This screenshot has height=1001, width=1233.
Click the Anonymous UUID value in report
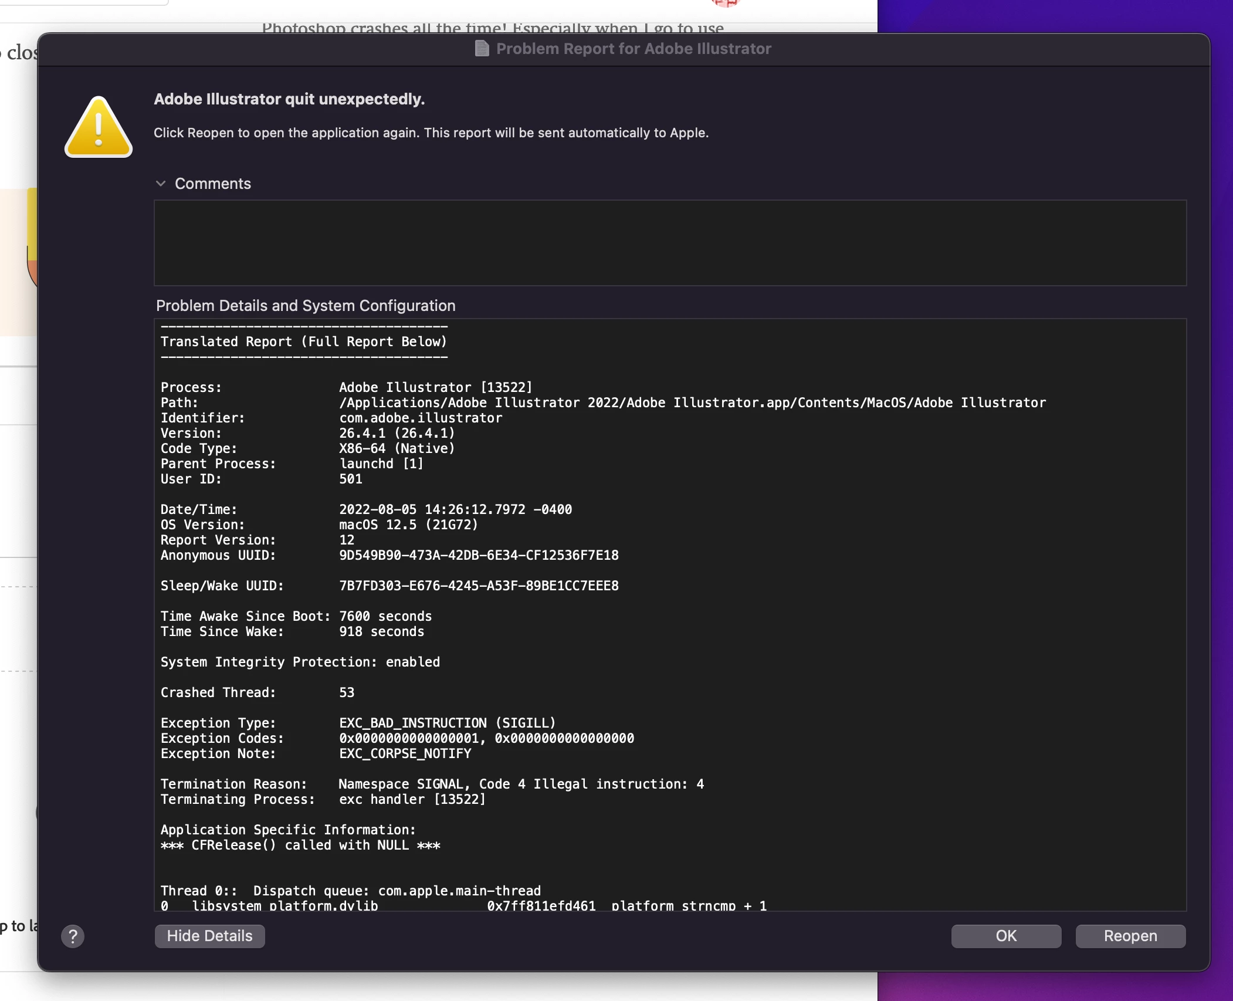[x=478, y=555]
